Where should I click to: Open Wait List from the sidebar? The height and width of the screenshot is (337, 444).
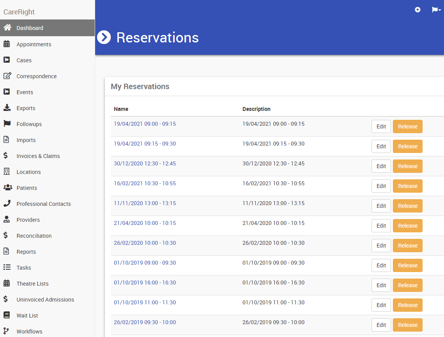(x=27, y=316)
